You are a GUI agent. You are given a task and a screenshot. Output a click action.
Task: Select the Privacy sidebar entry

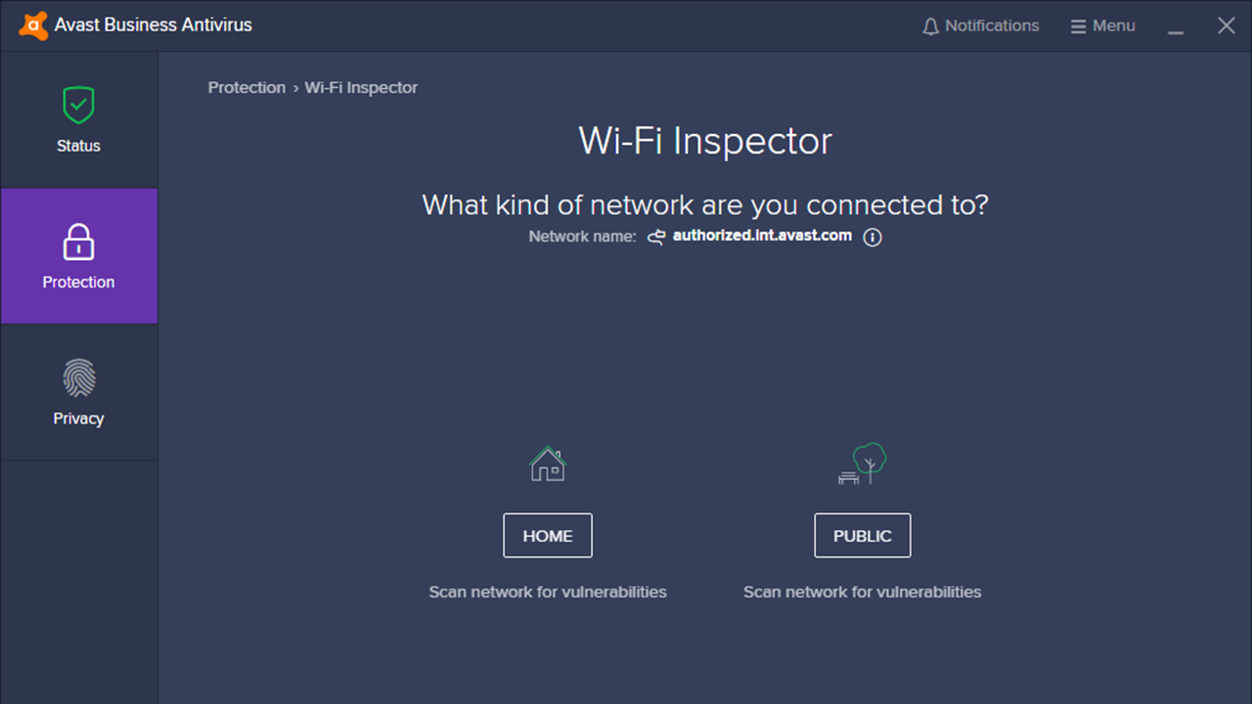click(78, 392)
